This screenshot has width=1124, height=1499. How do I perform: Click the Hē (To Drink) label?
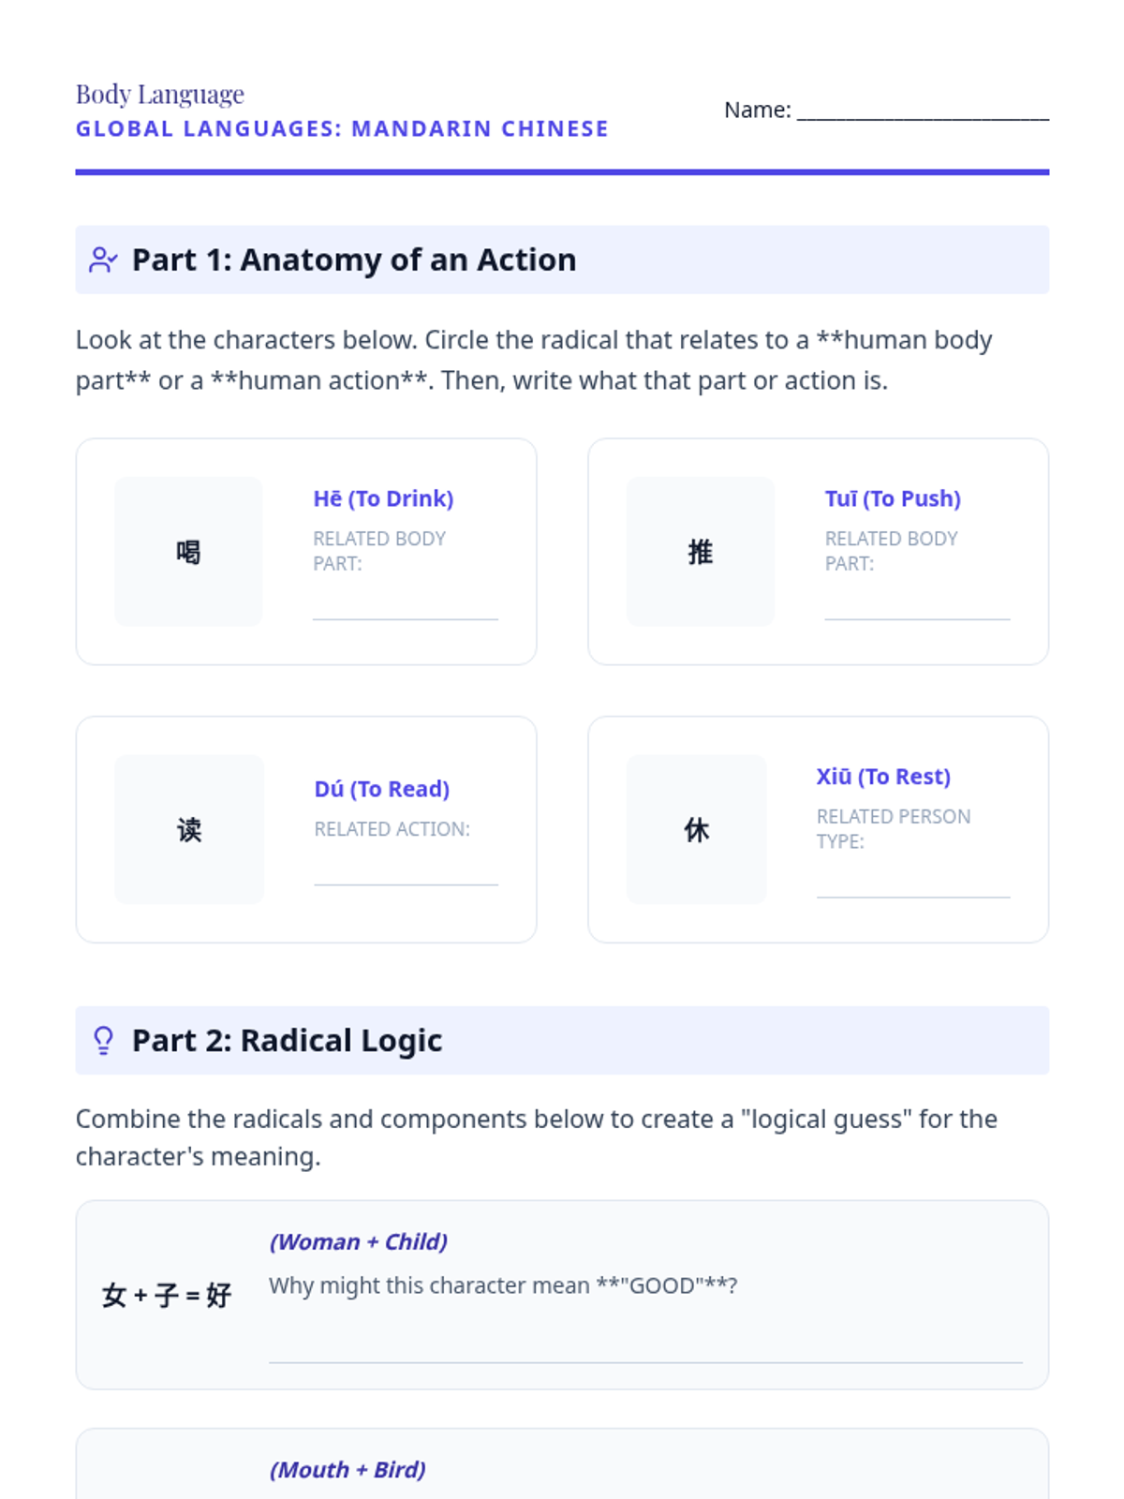point(383,498)
